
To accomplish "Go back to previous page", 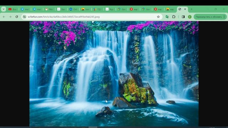I will pos(4,17).
